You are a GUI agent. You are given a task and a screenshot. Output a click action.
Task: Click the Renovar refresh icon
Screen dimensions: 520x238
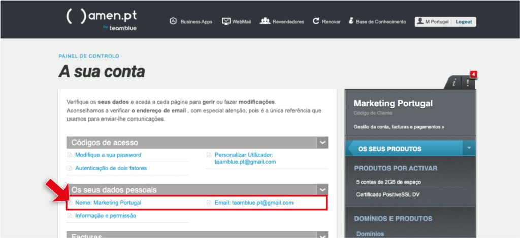316,22
